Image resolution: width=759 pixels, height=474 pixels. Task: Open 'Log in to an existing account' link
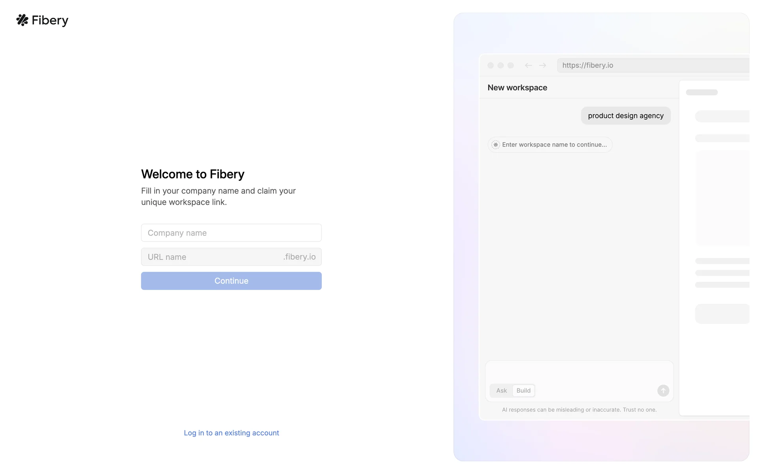(231, 433)
